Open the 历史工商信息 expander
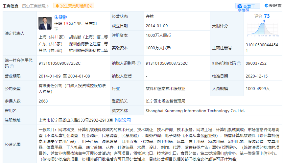The image size is (283, 163). pyautogui.click(x=35, y=6)
